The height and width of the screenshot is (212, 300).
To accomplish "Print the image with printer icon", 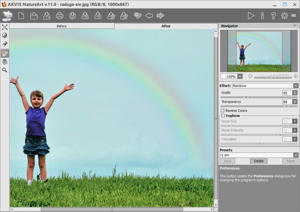I will [60, 16].
